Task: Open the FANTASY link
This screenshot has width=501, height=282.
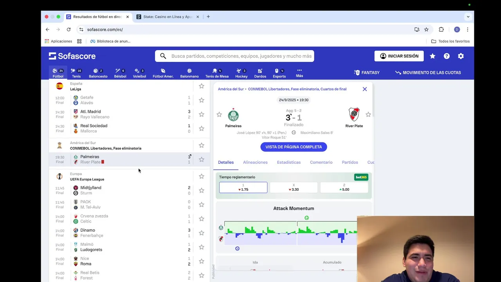Action: 367,72
